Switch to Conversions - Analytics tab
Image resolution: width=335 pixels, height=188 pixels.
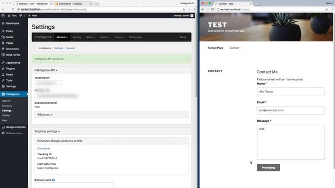point(73,4)
